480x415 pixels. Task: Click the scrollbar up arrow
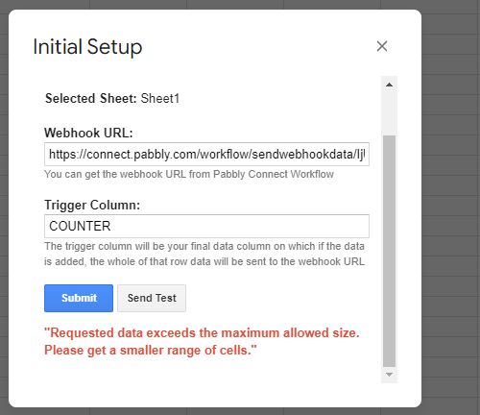point(389,85)
